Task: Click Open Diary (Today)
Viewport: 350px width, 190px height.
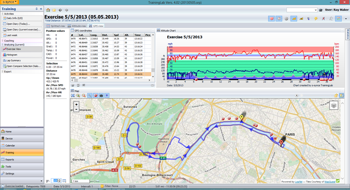Action: point(22,24)
